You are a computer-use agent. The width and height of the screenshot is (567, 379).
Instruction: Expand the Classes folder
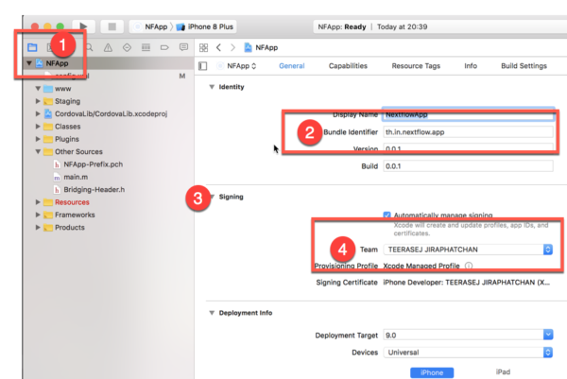(38, 127)
